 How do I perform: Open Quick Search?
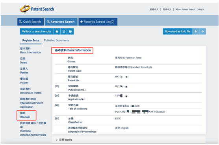click(x=30, y=22)
